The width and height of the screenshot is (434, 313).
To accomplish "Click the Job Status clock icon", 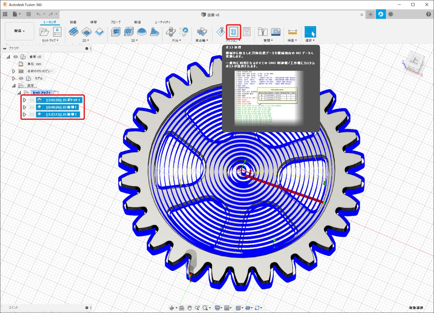I will [x=391, y=14].
